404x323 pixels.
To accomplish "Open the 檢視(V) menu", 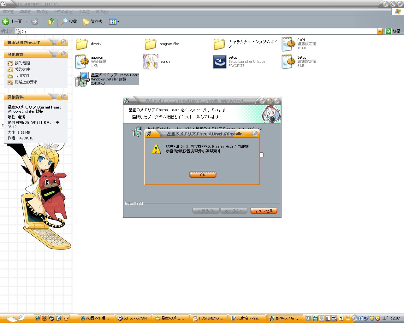I will (42, 12).
